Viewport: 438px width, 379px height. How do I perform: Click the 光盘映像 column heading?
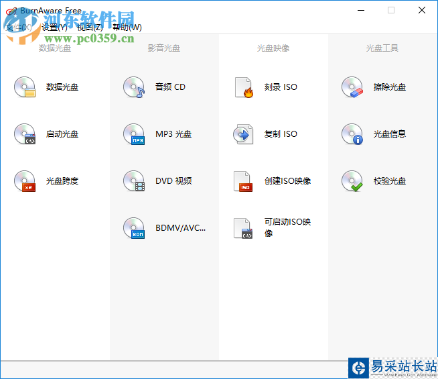273,48
